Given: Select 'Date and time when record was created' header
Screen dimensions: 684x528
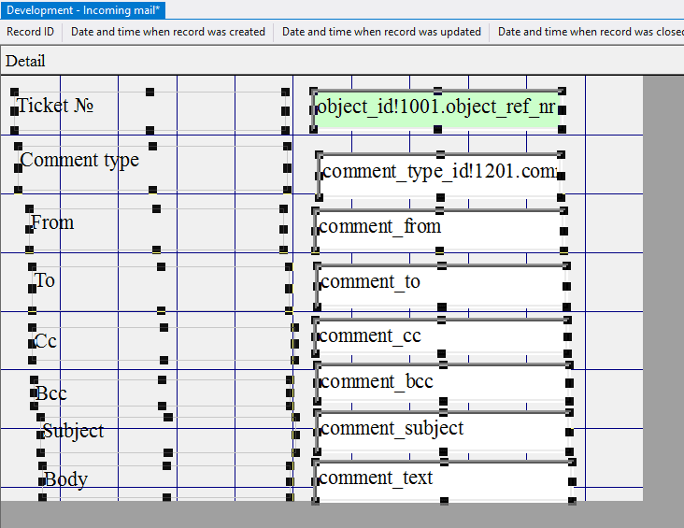Looking at the screenshot, I should 168,32.
